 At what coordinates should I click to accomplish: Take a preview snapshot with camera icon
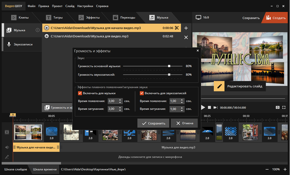pos(278,108)
